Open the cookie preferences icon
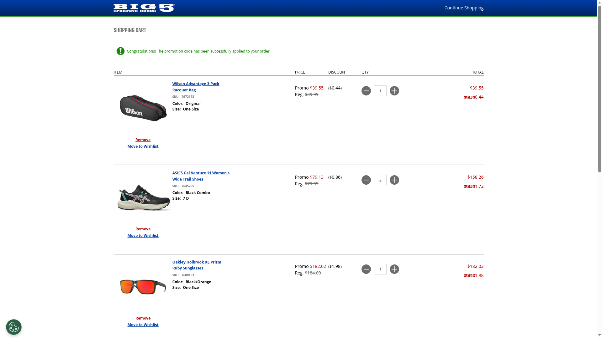Viewport: 602px width, 338px height. click(14, 327)
